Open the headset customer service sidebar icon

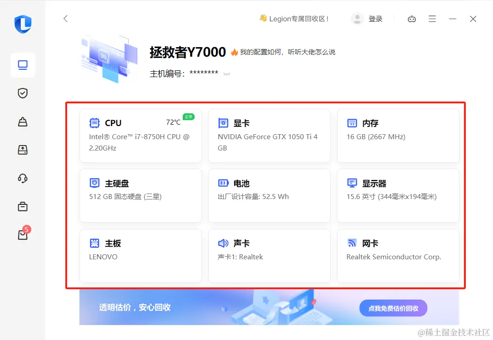[23, 179]
